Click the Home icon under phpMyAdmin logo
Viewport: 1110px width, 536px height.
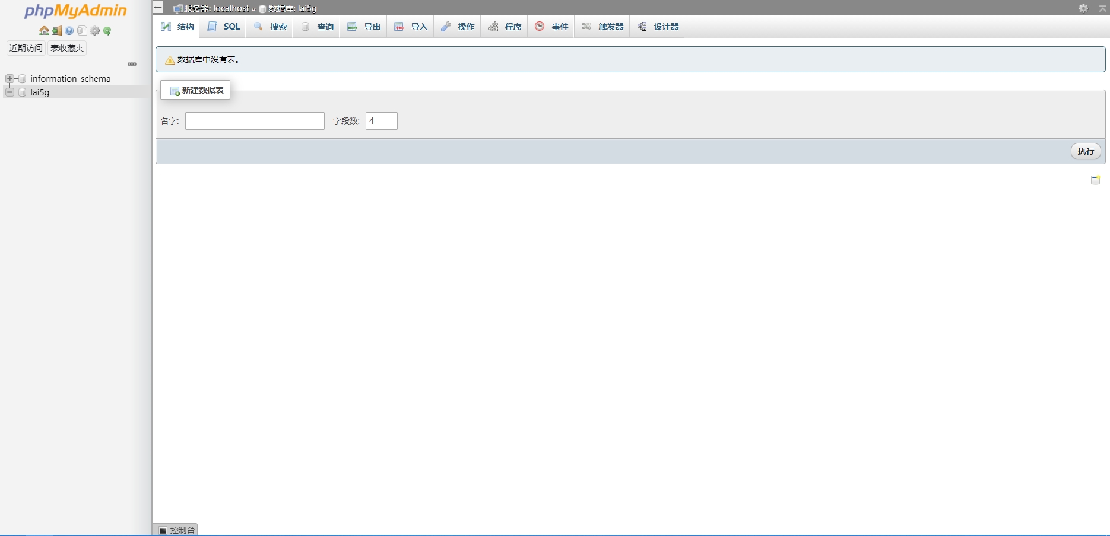[x=44, y=31]
